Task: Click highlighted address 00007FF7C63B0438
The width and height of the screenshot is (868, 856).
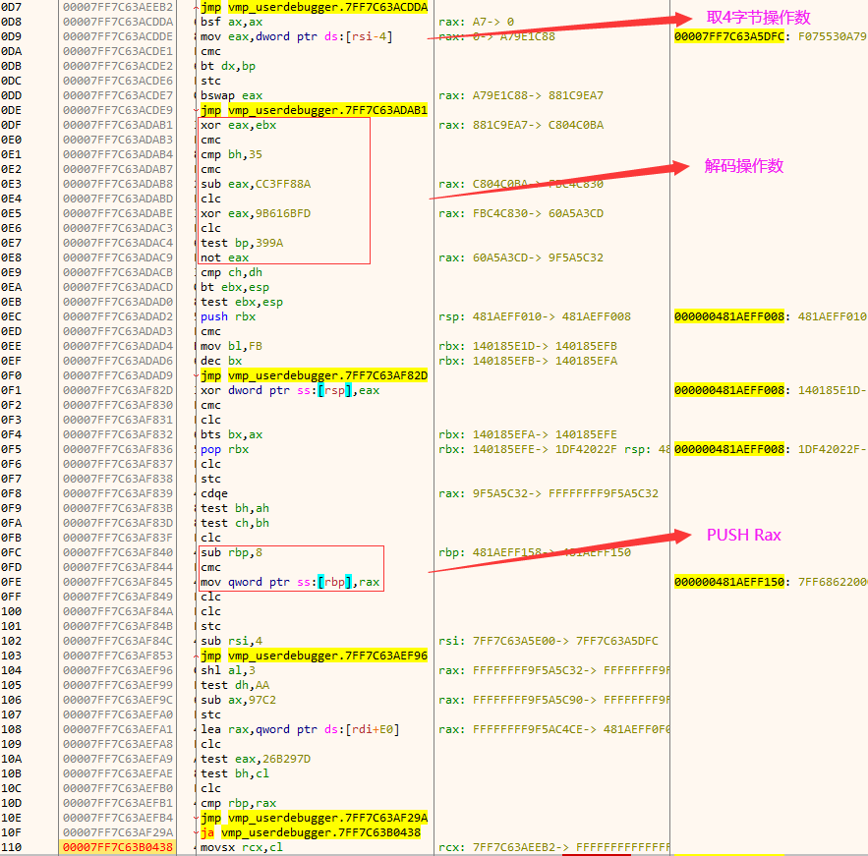Action: [117, 848]
